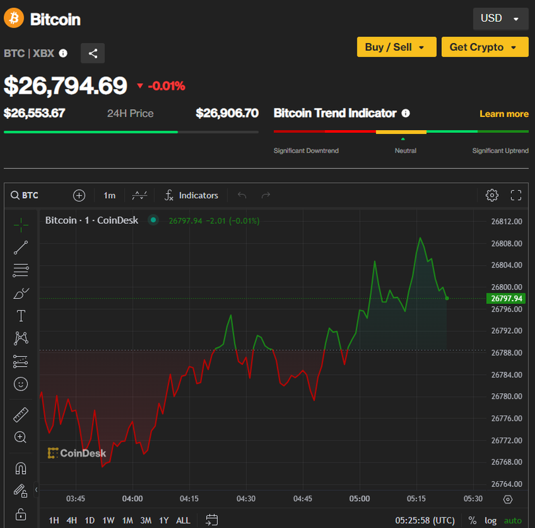Select the text annotation tool
535x528 pixels.
tap(21, 316)
